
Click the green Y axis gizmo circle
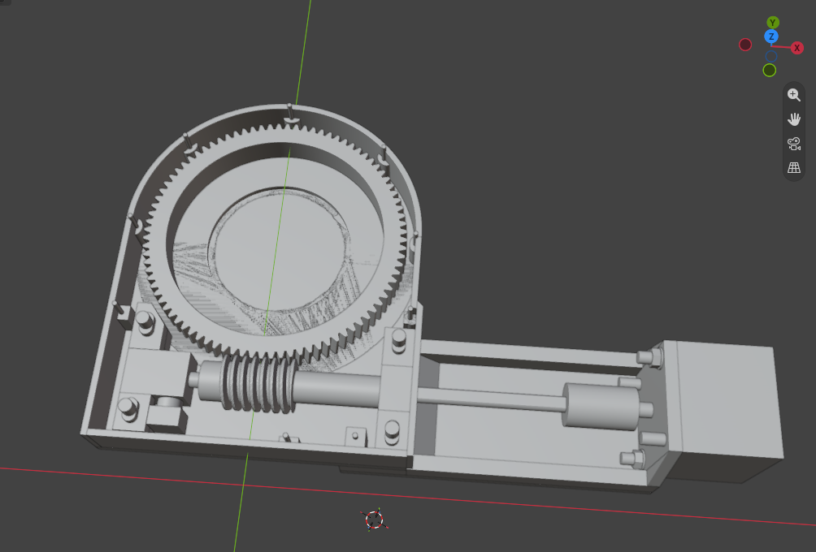(773, 23)
